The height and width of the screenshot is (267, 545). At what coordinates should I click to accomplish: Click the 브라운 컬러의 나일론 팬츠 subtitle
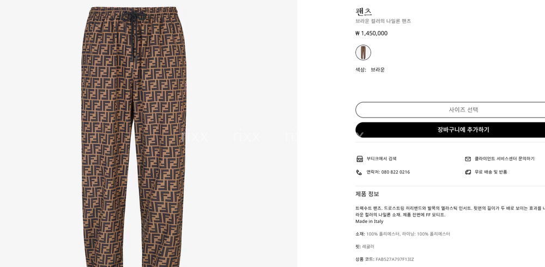pyautogui.click(x=383, y=21)
